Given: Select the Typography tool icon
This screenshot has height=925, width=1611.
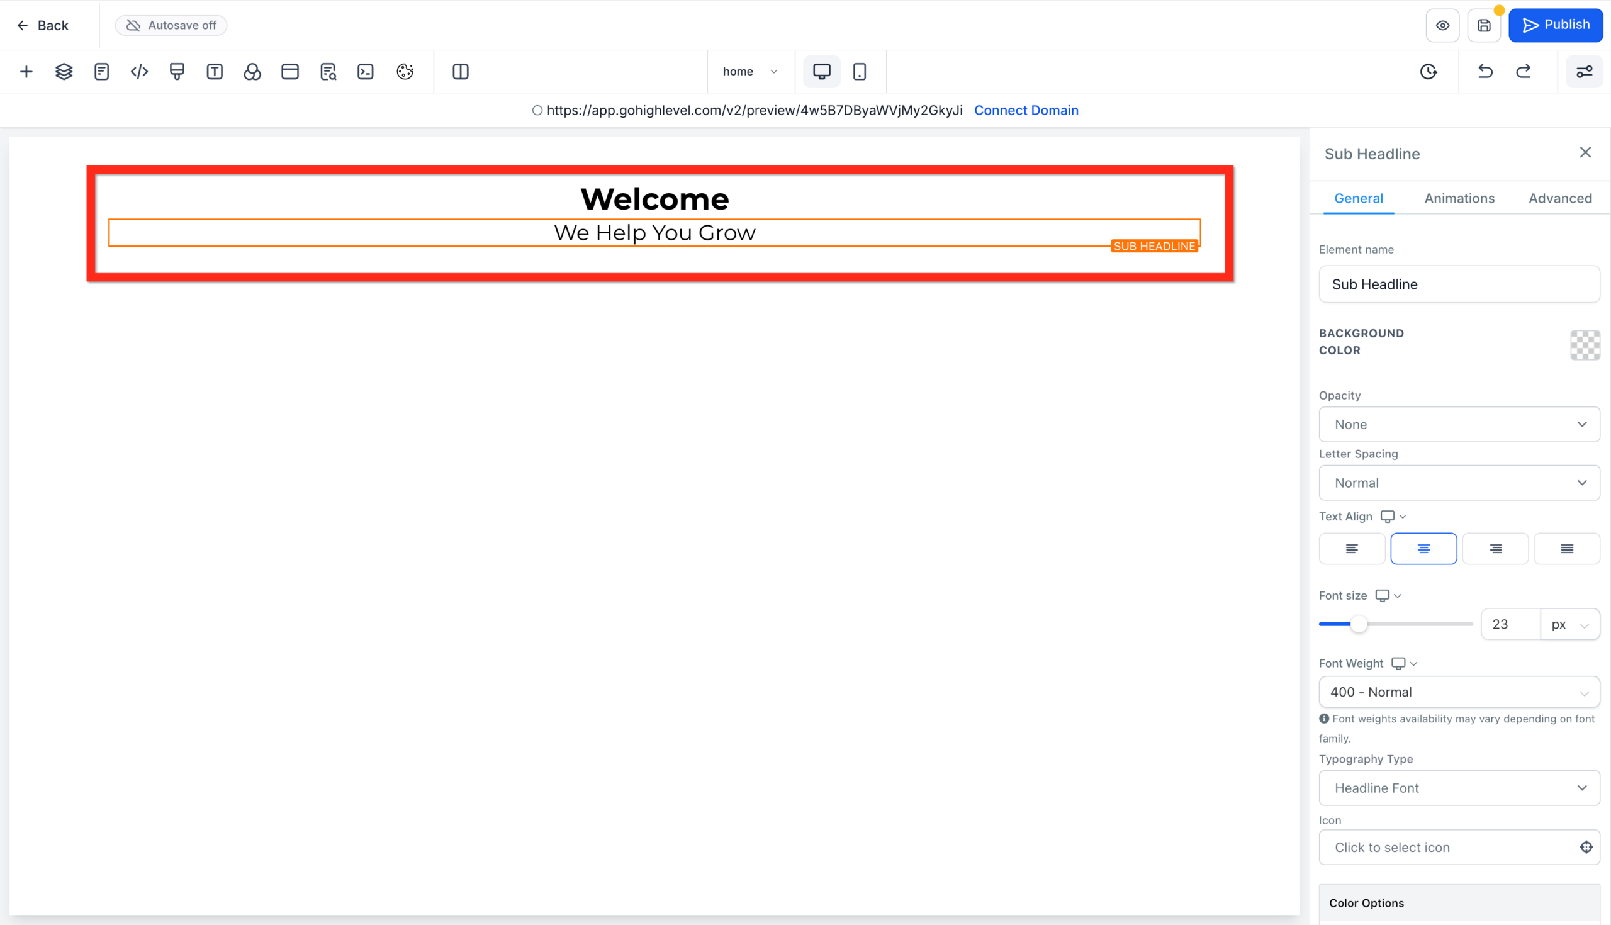Looking at the screenshot, I should pos(214,71).
